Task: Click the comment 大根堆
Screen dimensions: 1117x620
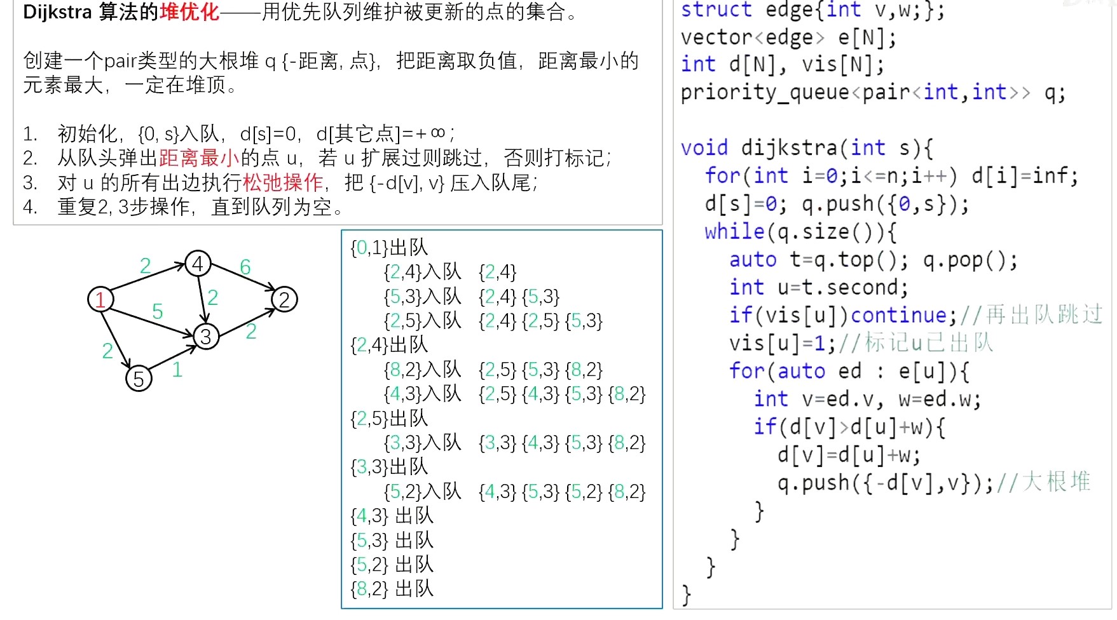Action: click(x=1057, y=482)
